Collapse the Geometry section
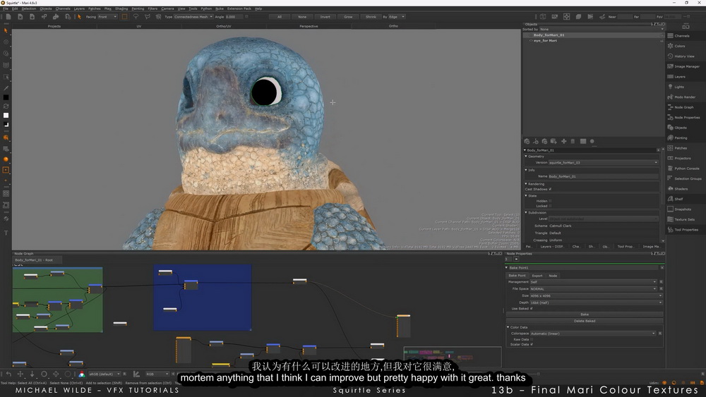The width and height of the screenshot is (706, 397). coord(526,157)
